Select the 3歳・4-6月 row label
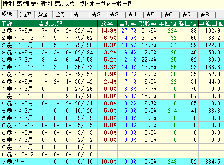This screenshot has width=224, height=165. (x=18, y=52)
